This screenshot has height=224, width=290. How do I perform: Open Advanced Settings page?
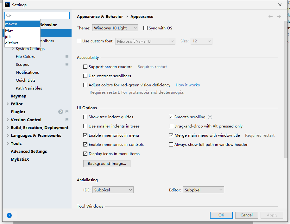[29, 151]
